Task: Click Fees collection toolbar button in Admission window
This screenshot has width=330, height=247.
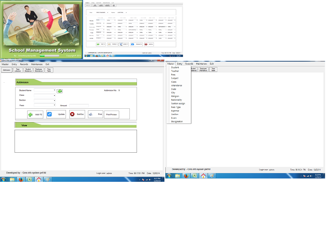Action: pos(18,70)
